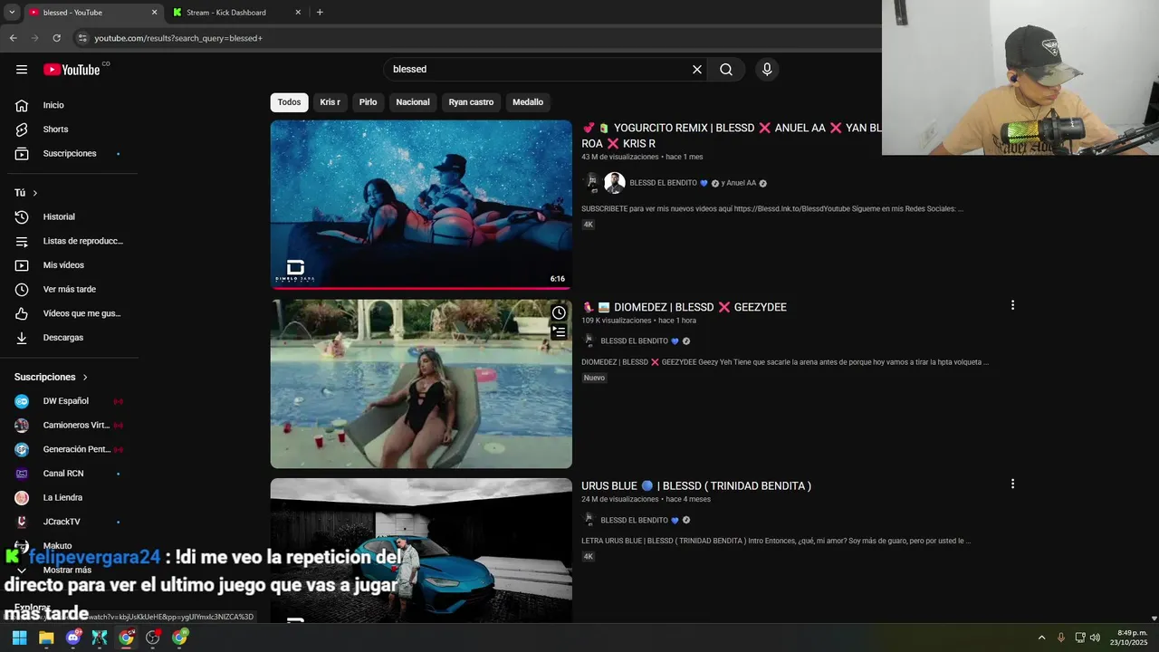1159x652 pixels.
Task: Expand the Tú section chevron
Action: 35,193
